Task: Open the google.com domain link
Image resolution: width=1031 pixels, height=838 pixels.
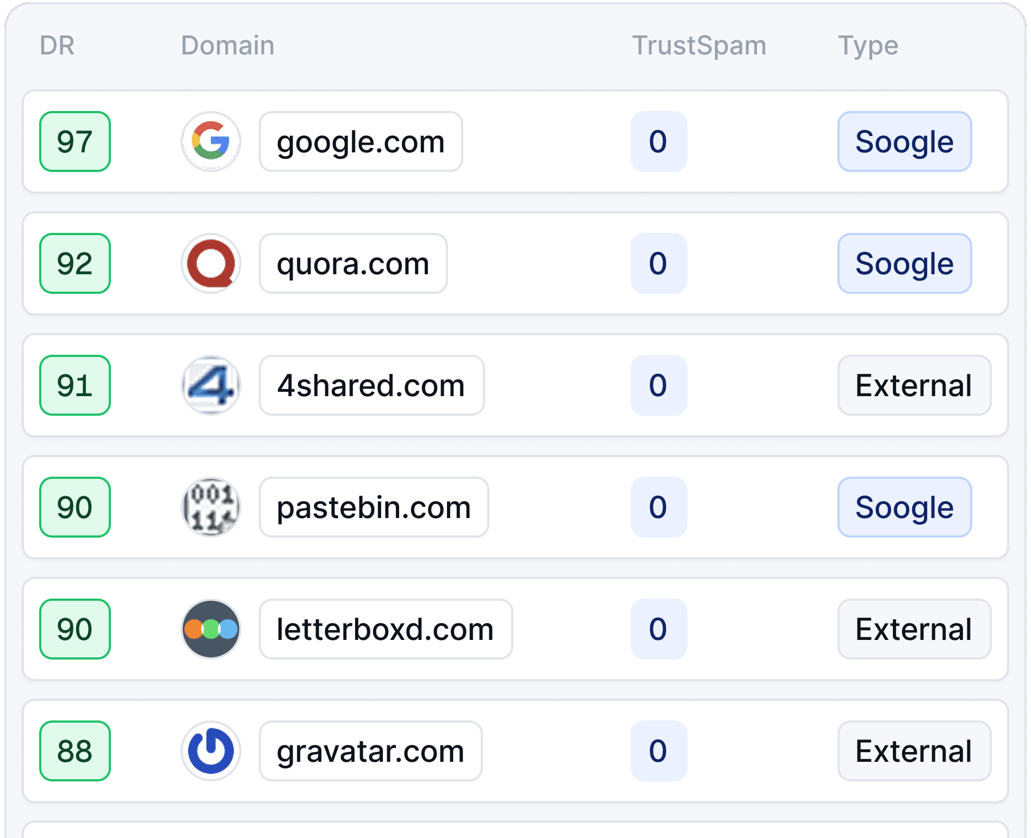Action: coord(361,141)
